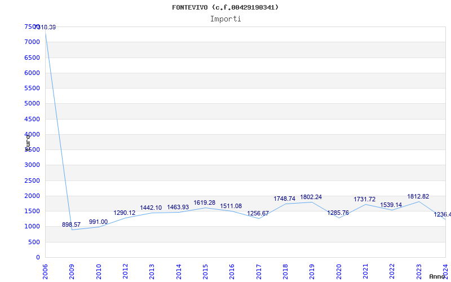
Task: Click the data label 1256.67
Action: click(x=258, y=214)
